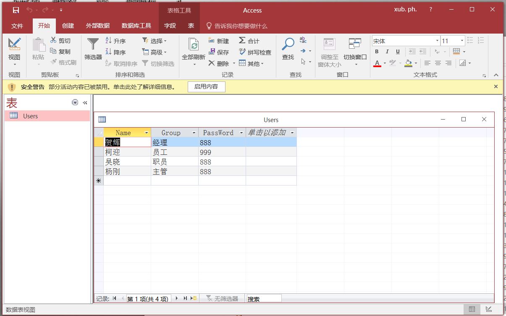
Task: Click the Save icon in quick access toolbar
Action: pyautogui.click(x=16, y=10)
